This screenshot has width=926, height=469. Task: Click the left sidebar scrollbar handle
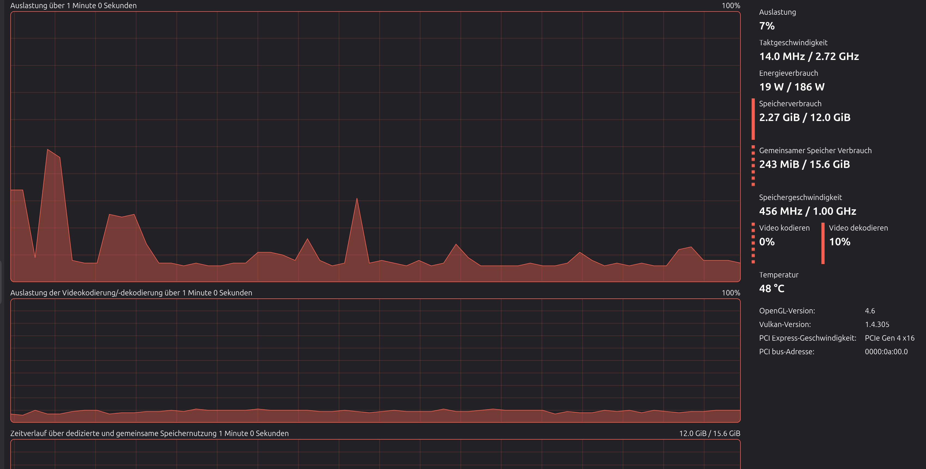click(x=1, y=282)
